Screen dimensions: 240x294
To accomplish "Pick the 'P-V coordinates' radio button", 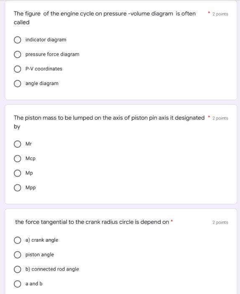I will point(18,69).
